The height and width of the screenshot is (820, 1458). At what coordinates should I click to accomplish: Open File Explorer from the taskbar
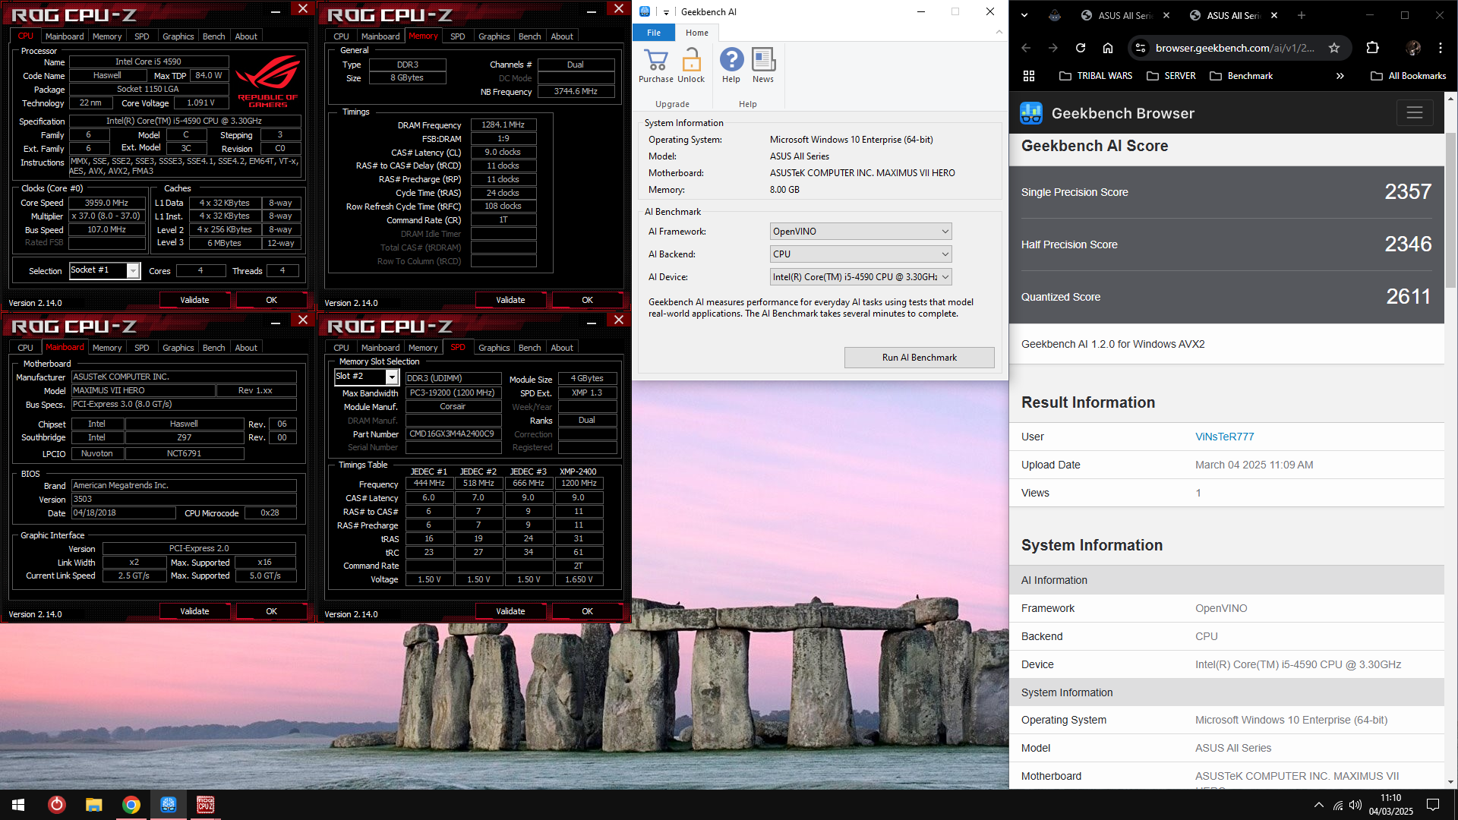coord(93,805)
